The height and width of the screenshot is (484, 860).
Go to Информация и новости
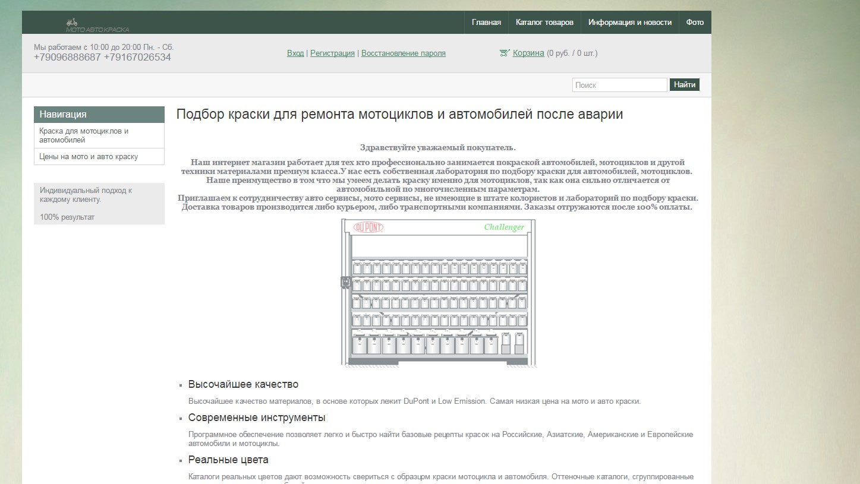pos(630,23)
